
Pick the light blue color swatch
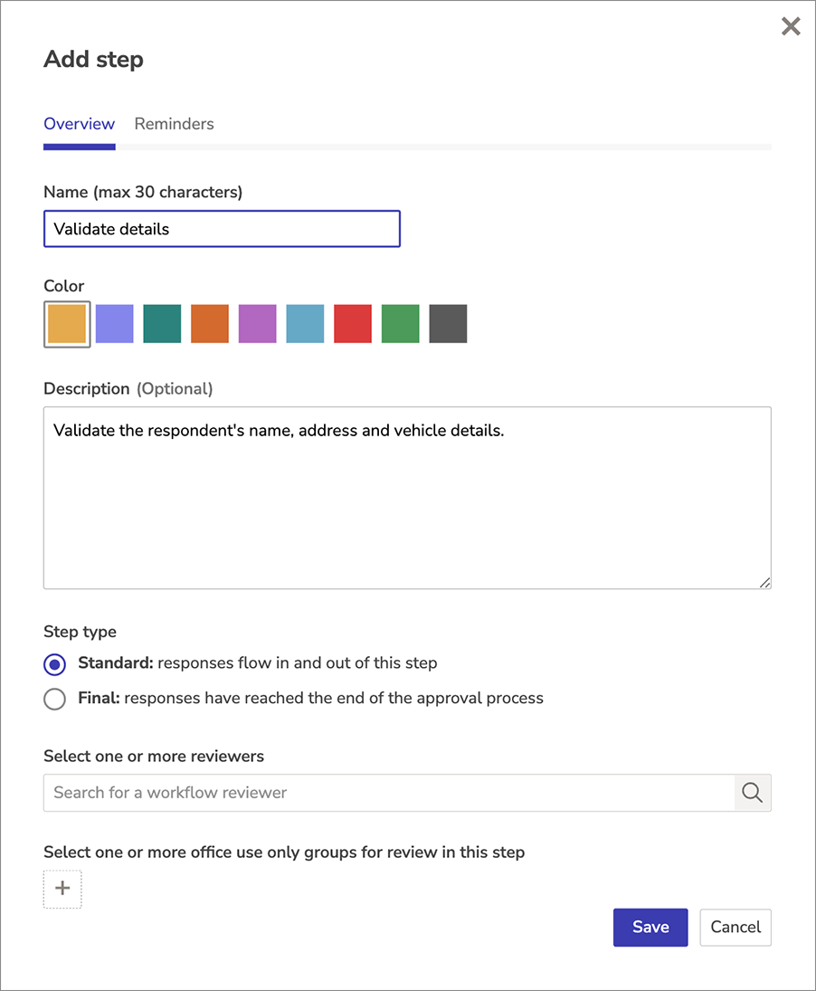click(x=305, y=324)
